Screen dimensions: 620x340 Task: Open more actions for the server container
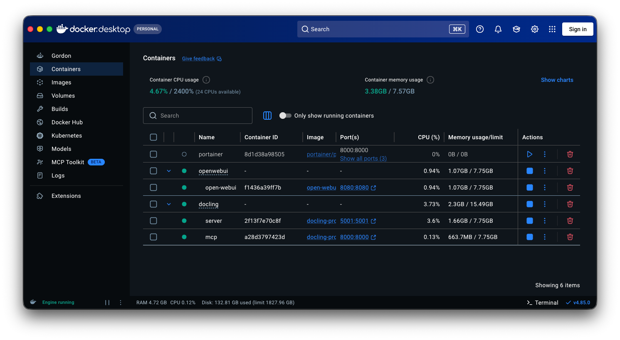[545, 221]
